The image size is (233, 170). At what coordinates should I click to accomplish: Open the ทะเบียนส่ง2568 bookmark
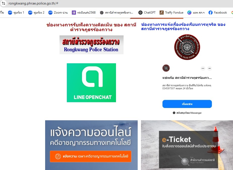84,13
